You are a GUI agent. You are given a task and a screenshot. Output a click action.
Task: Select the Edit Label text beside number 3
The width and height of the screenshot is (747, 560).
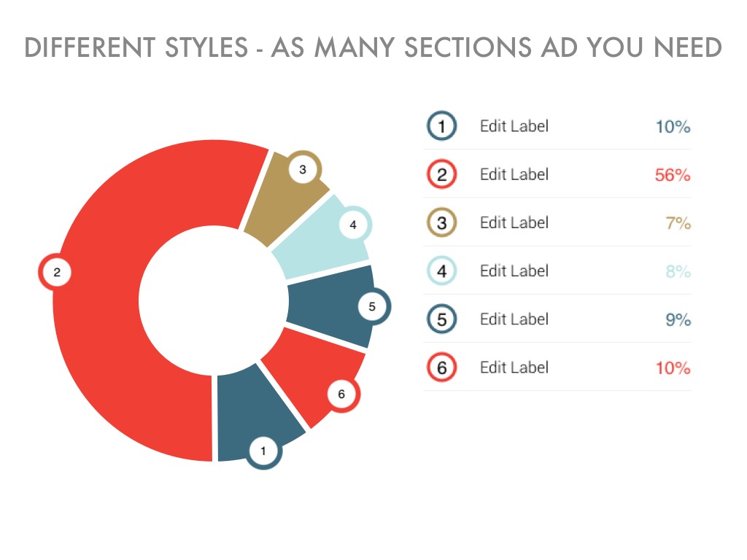click(x=514, y=222)
